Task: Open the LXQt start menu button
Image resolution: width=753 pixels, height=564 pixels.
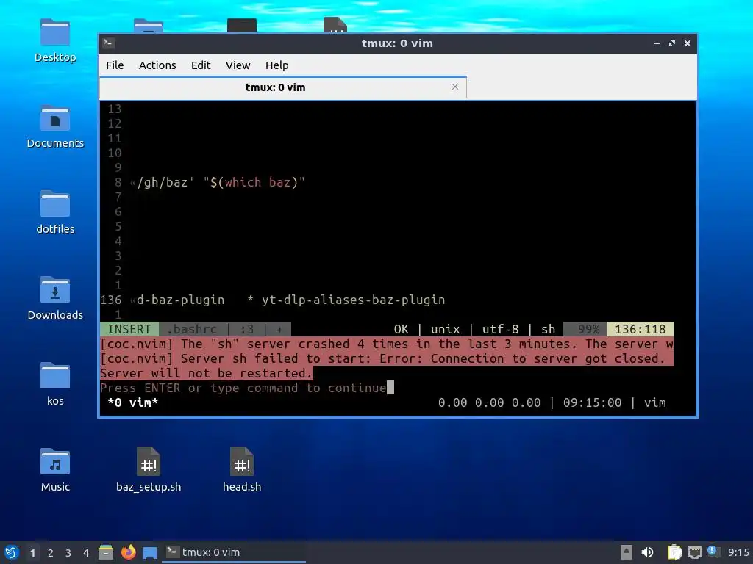Action: 11,552
